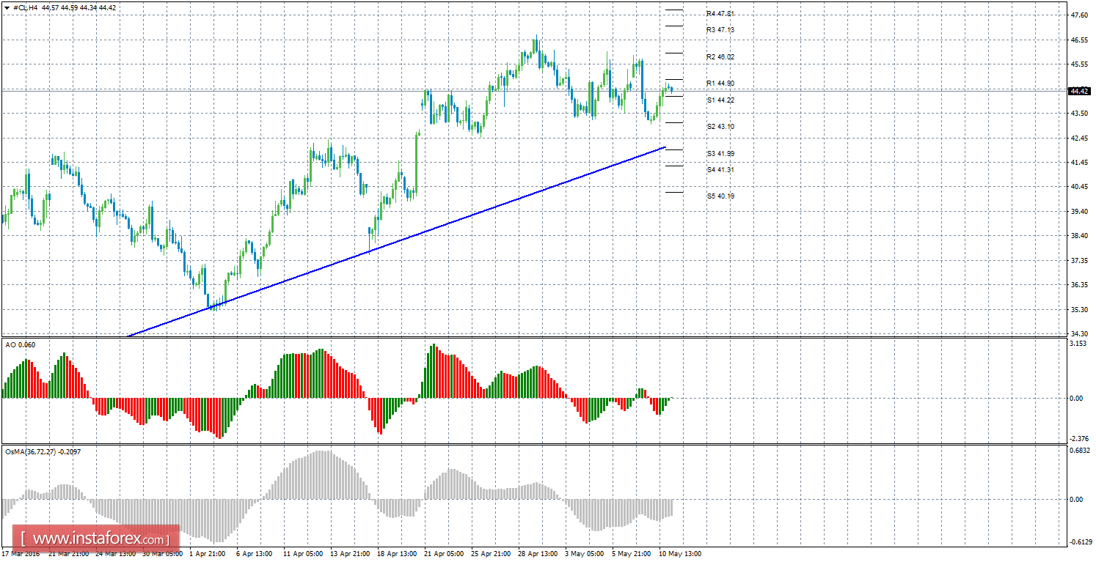The width and height of the screenshot is (1096, 562).
Task: Select the R2 46.02 pivot label
Action: [720, 57]
